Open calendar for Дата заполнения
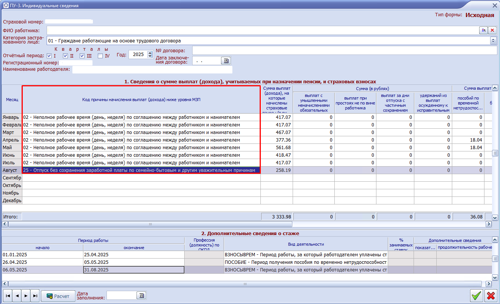This screenshot has height=304, width=500. pos(141,296)
